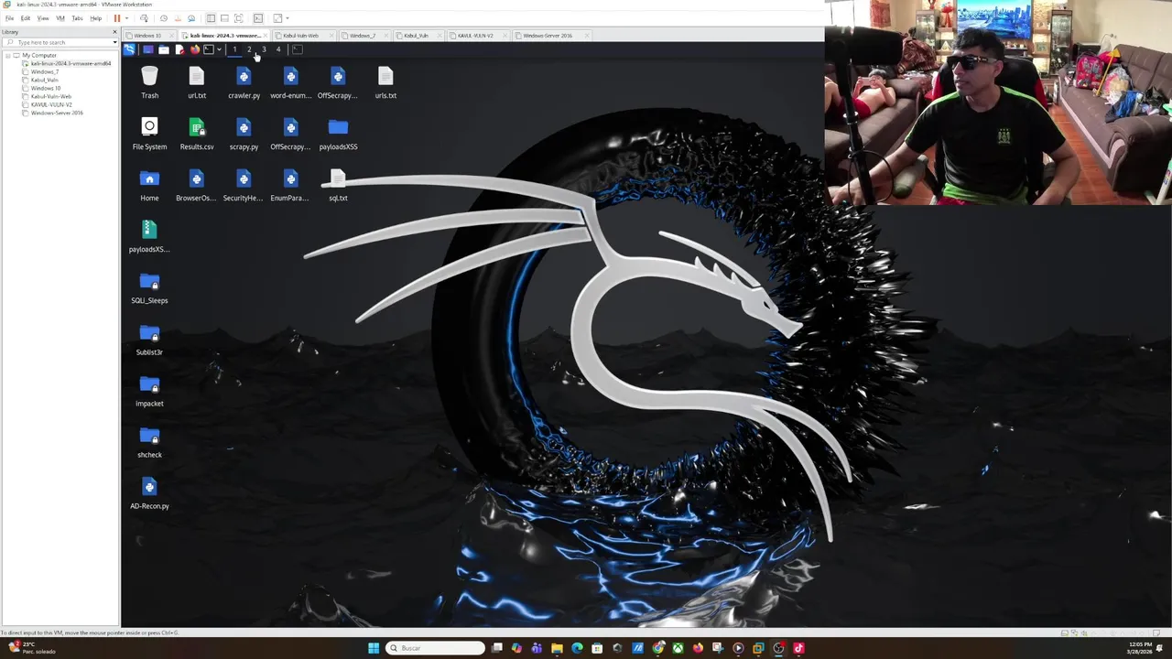Image resolution: width=1172 pixels, height=659 pixels.
Task: Open the VM menu
Action: coord(60,18)
